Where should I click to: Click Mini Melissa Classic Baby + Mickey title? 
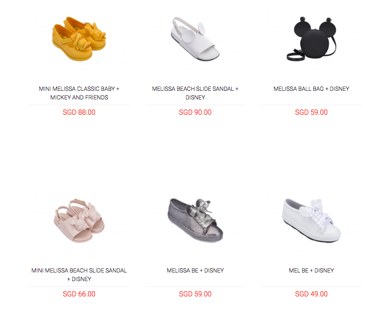tap(79, 93)
